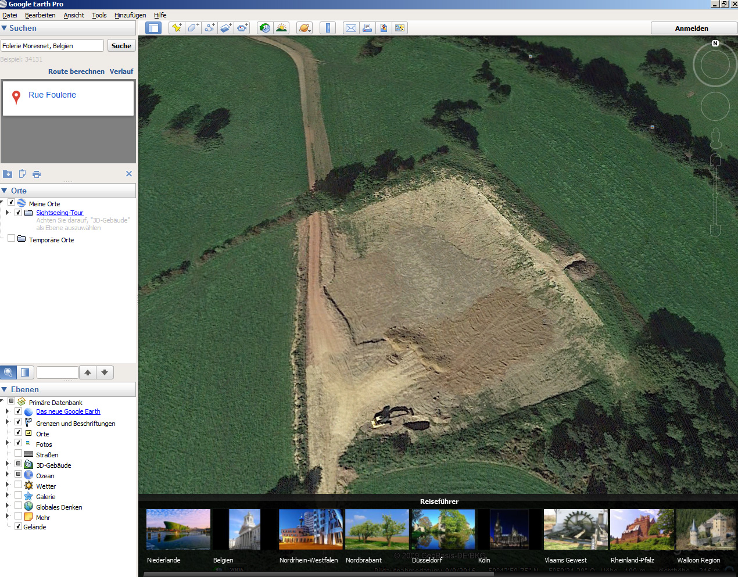Open the Belgien tour guide thumbnail
738x577 pixels.
click(x=245, y=529)
